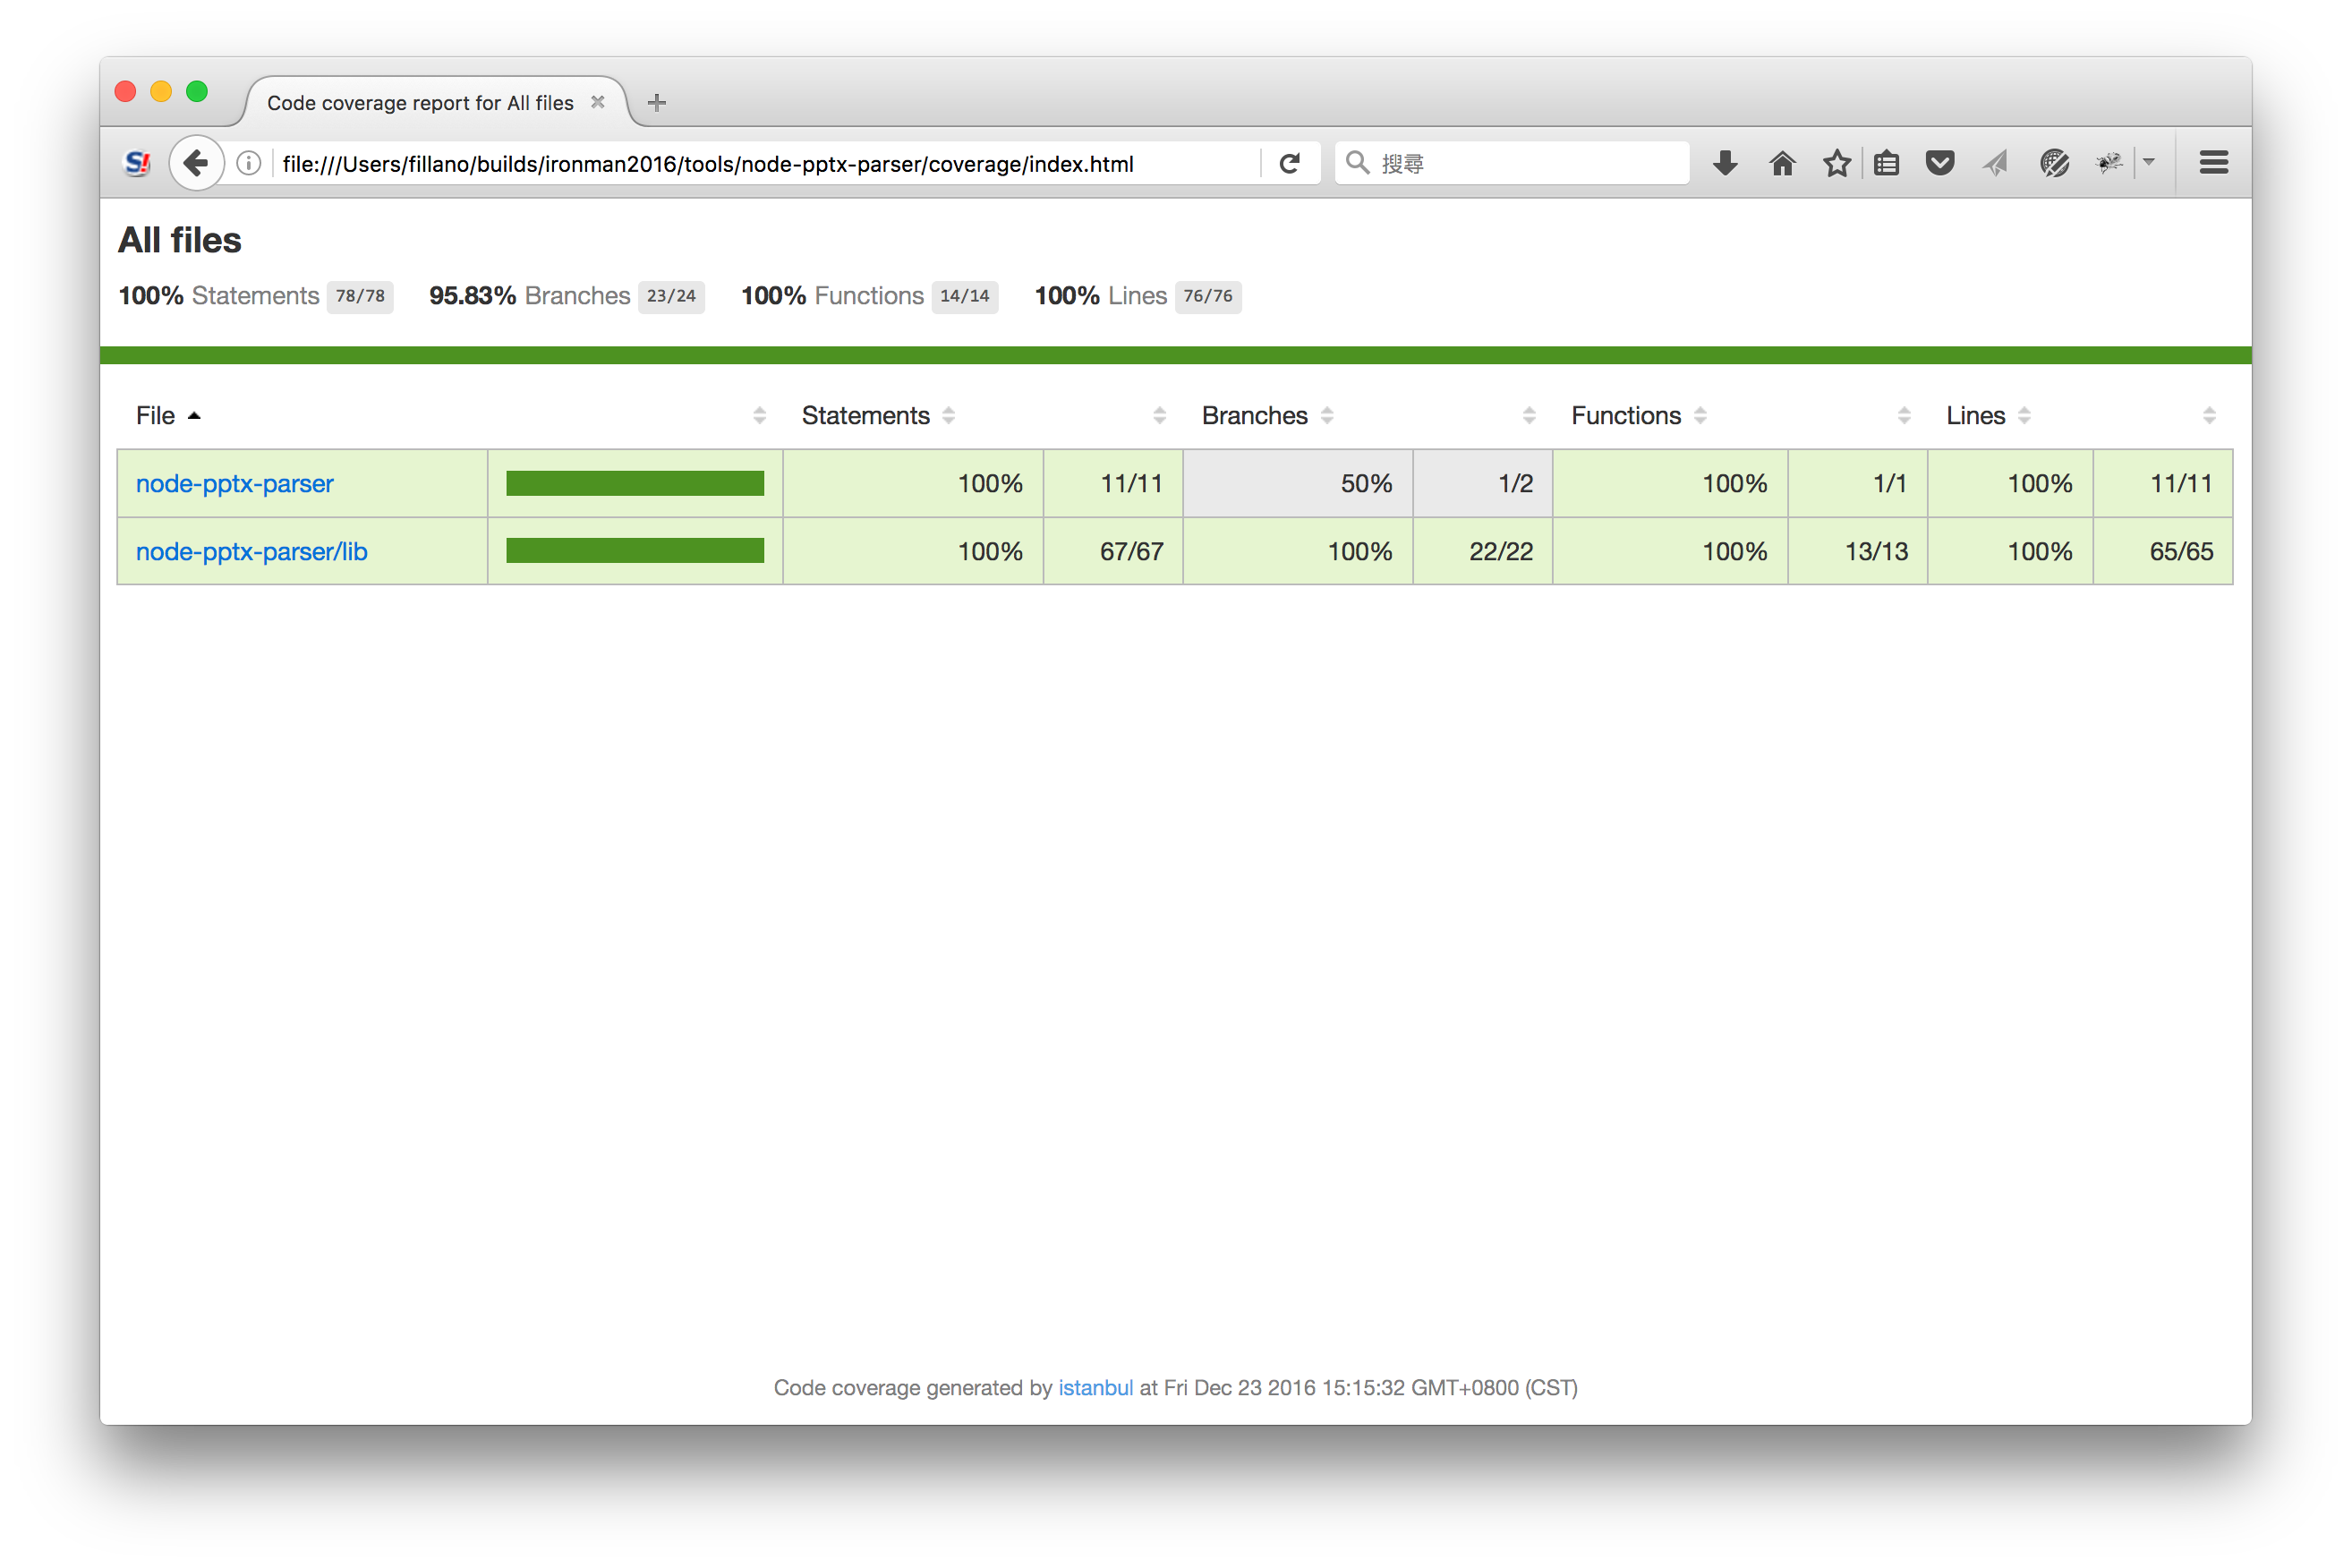Click sort arrows at far right of Lines
The image size is (2352, 1568).
[2209, 415]
